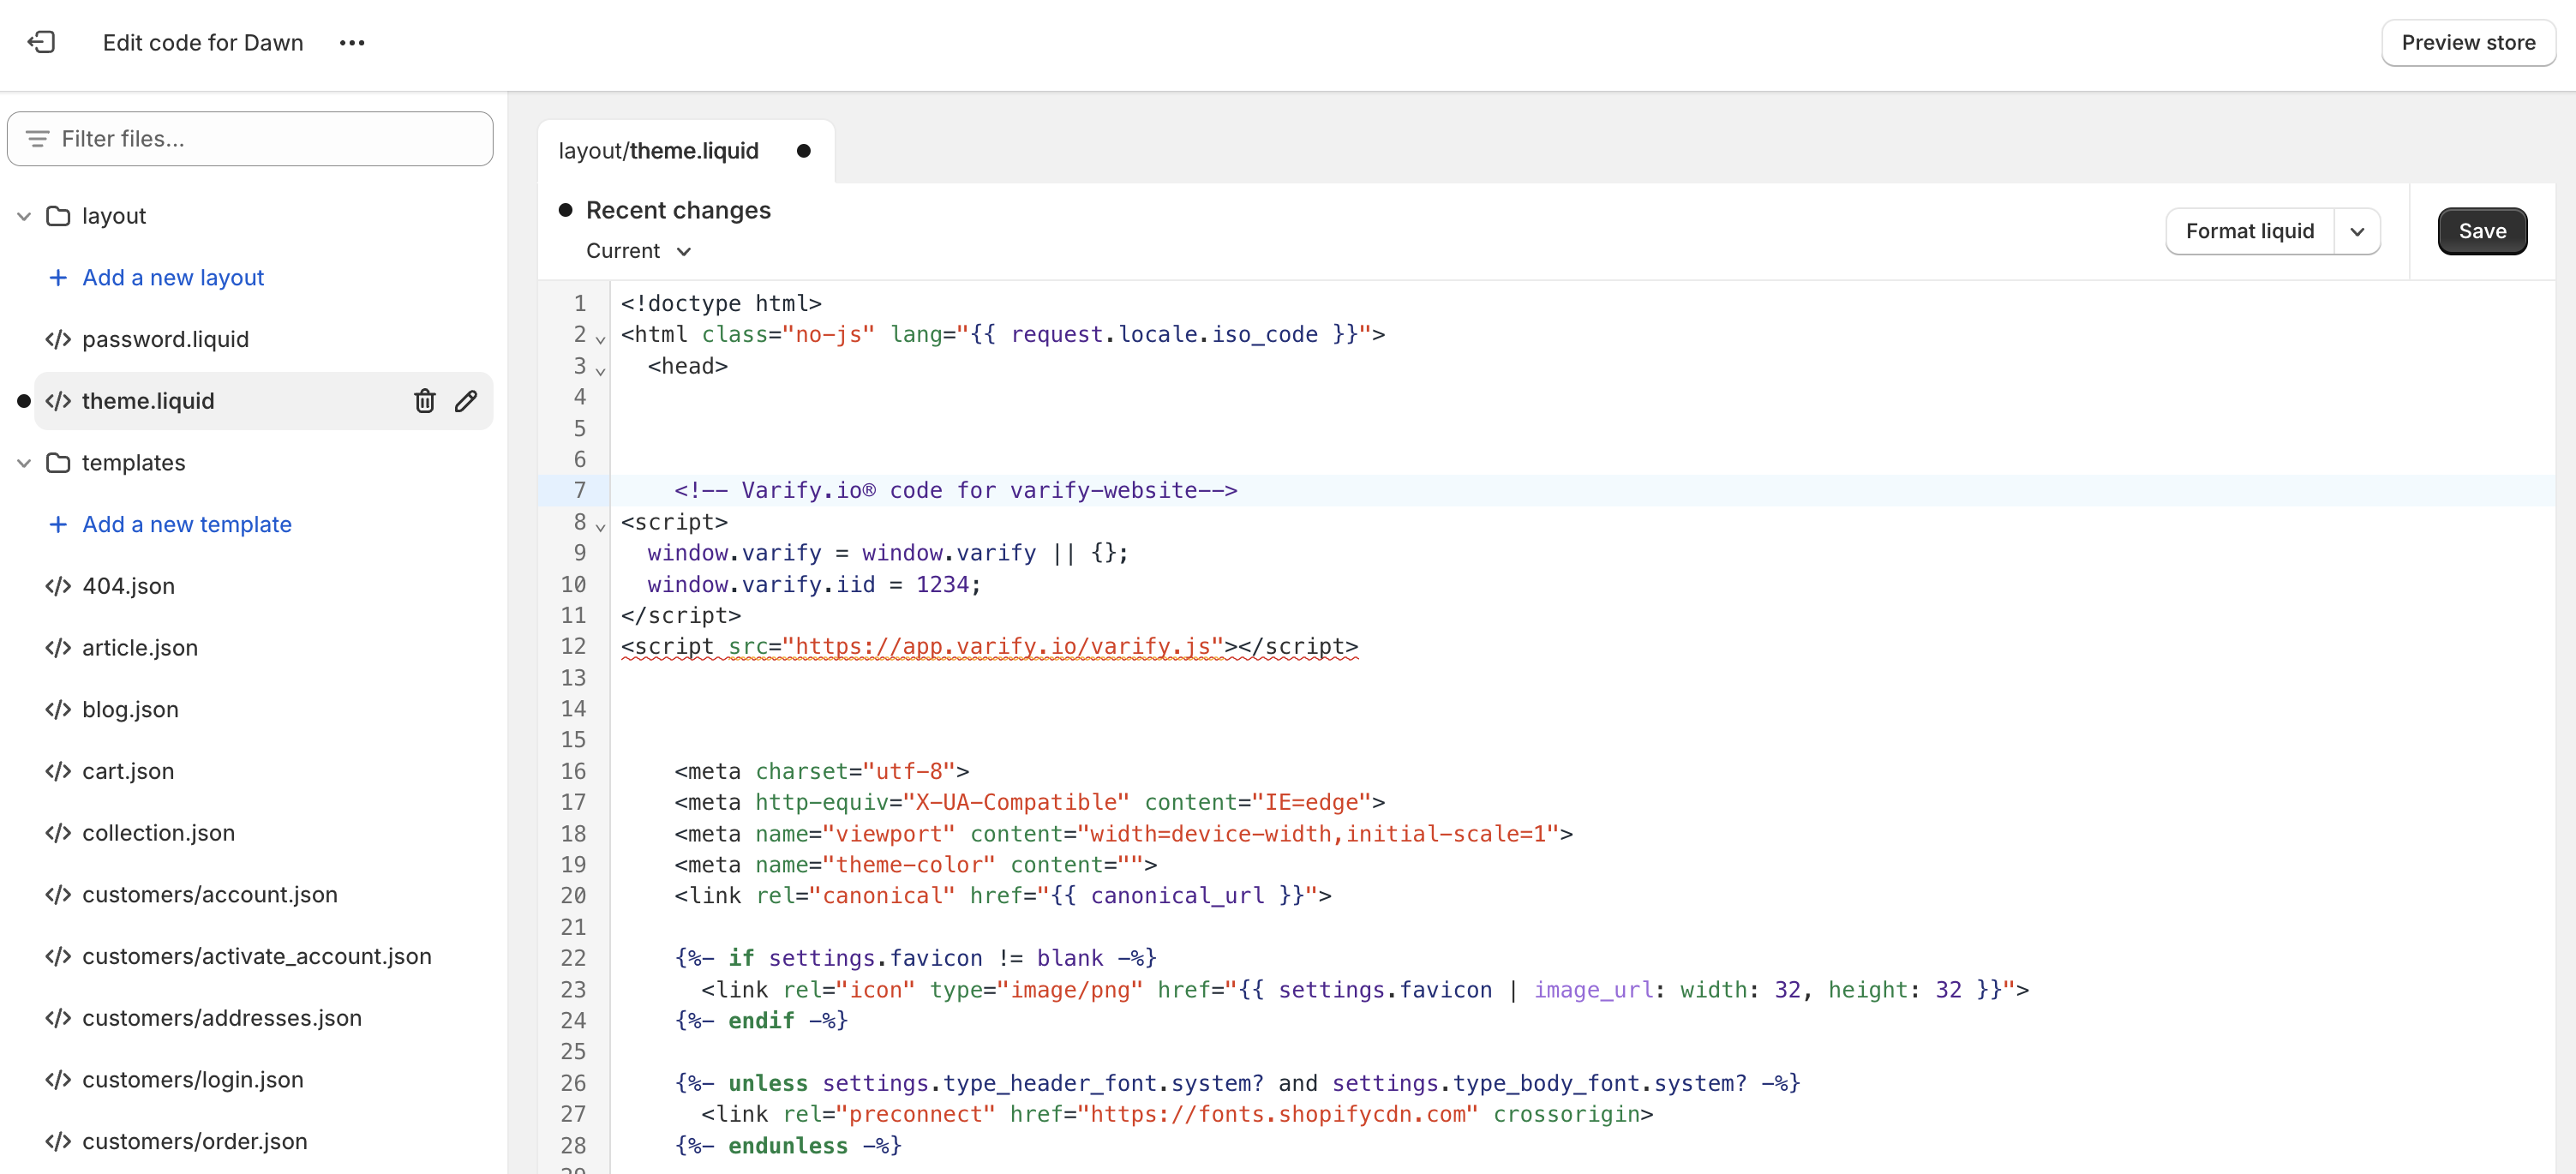This screenshot has height=1174, width=2576.
Task: Collapse the layout folder chevron
Action: pos(24,216)
